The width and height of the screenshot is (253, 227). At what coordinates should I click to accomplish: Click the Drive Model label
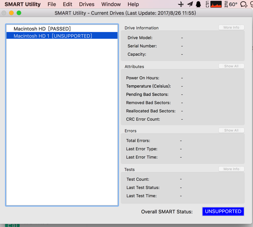pos(140,38)
